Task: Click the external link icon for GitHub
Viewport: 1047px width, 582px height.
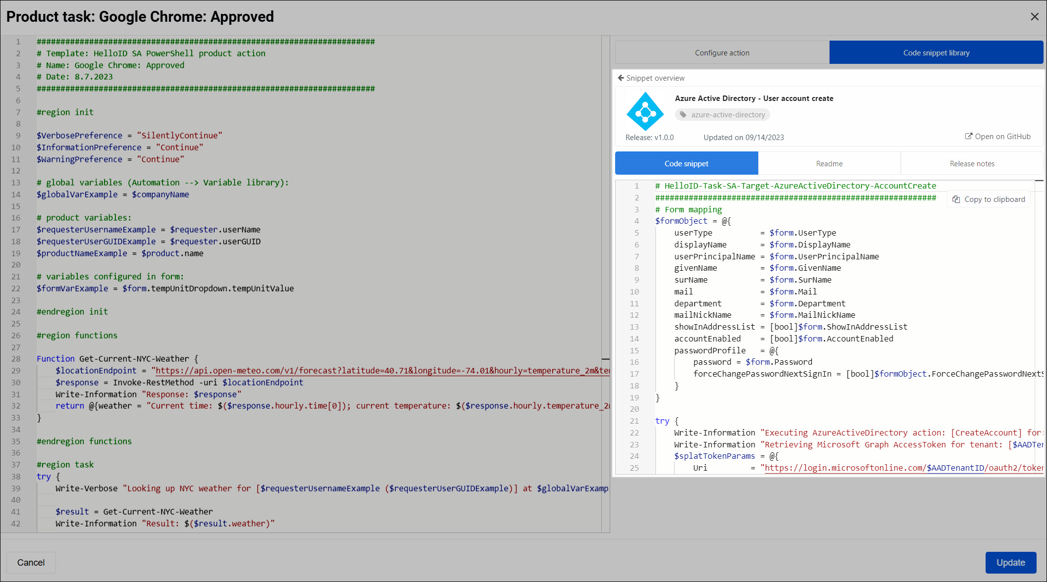Action: (x=969, y=137)
